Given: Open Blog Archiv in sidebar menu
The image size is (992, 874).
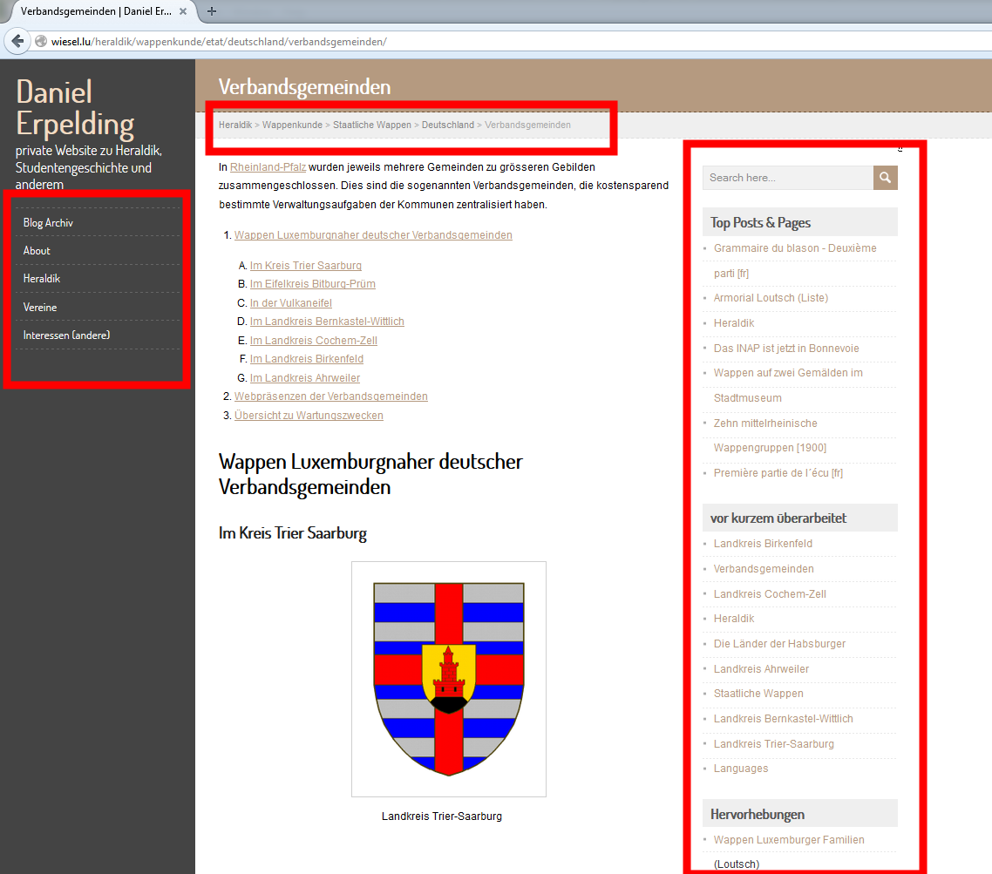Looking at the screenshot, I should [x=48, y=223].
